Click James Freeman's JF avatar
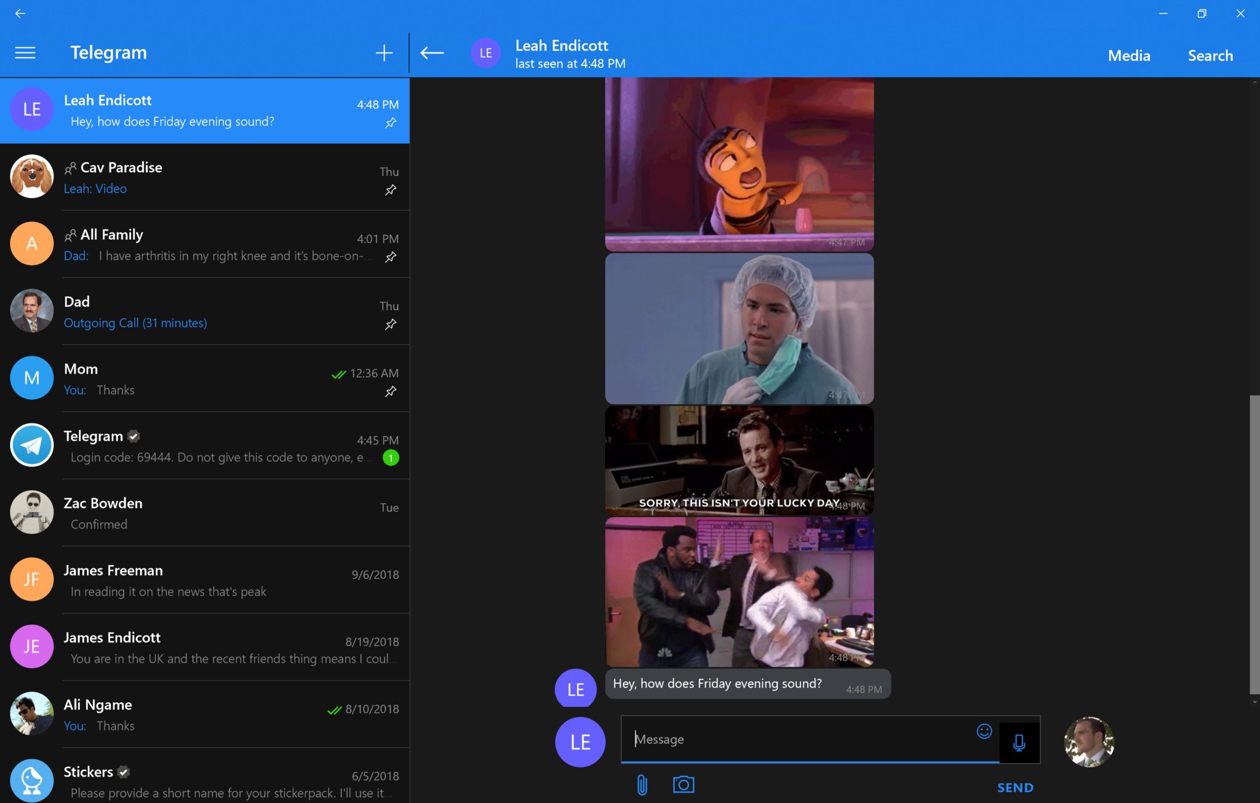The height and width of the screenshot is (803, 1260). click(x=32, y=579)
